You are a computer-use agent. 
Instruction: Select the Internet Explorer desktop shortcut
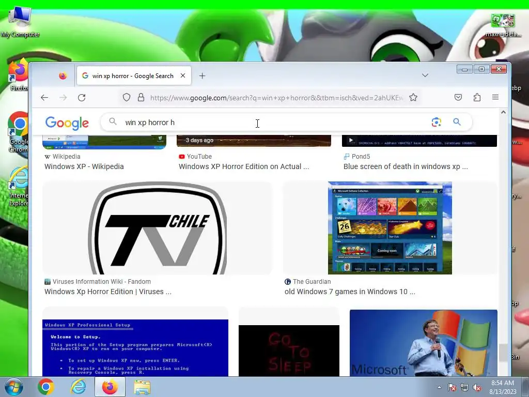18,186
